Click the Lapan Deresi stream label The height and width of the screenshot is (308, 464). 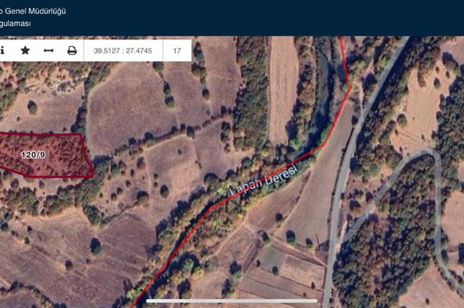pos(264,181)
